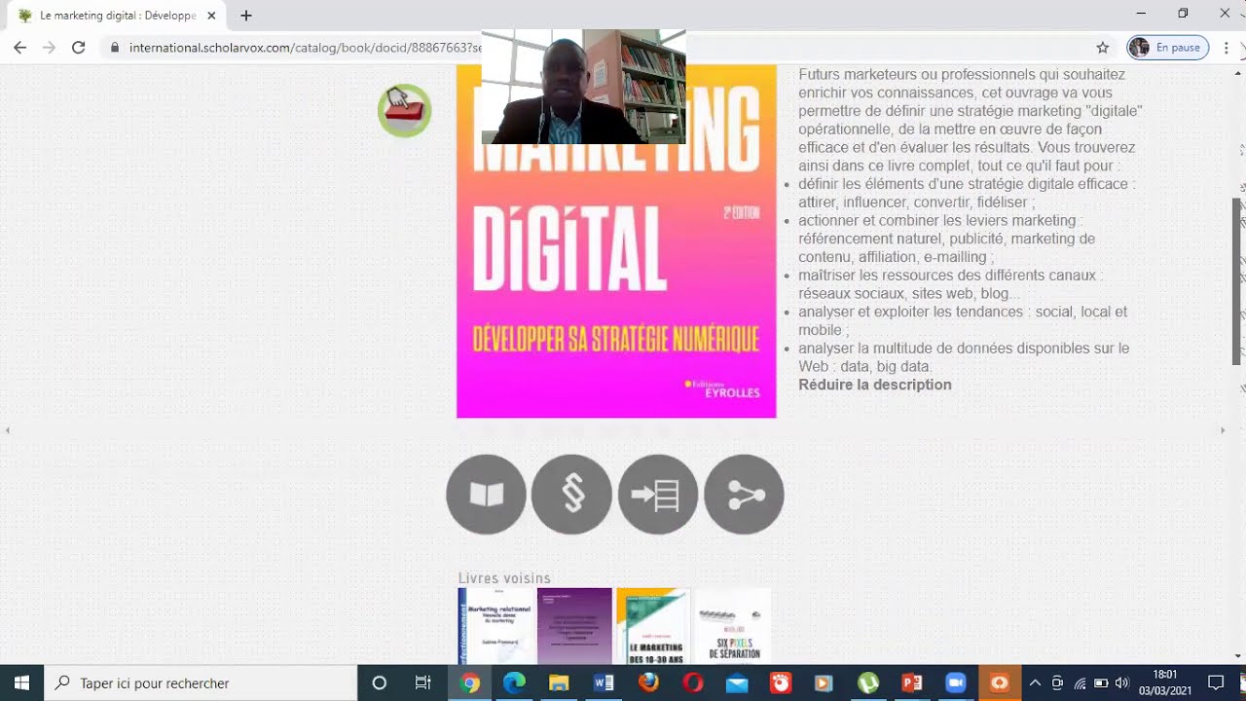Open Cortana from the taskbar

coord(380,683)
